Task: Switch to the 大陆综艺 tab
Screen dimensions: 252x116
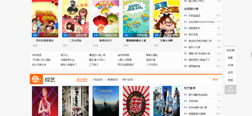Action: (97, 80)
